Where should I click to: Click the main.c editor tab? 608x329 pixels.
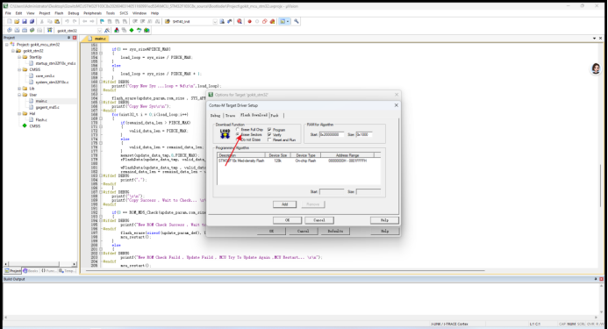pyautogui.click(x=97, y=39)
